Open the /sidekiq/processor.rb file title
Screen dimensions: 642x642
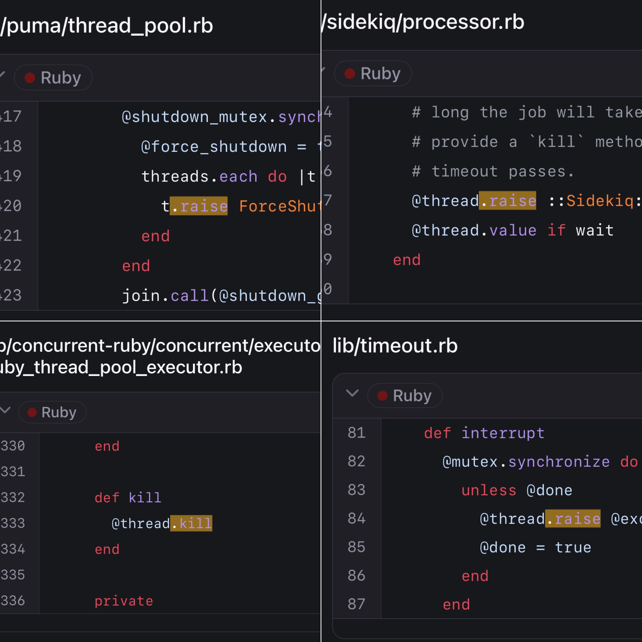[x=423, y=22]
